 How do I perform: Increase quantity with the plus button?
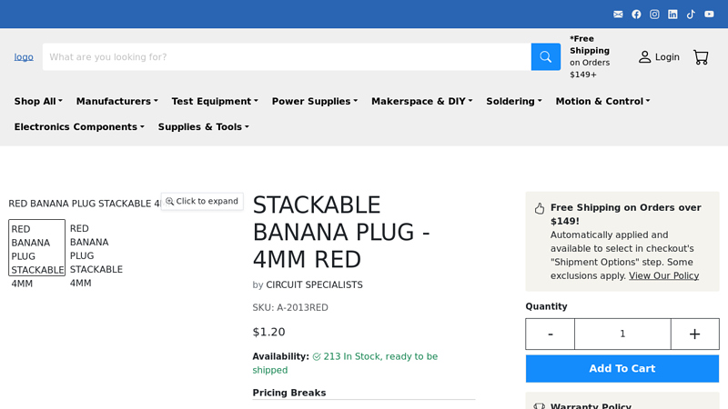694,334
